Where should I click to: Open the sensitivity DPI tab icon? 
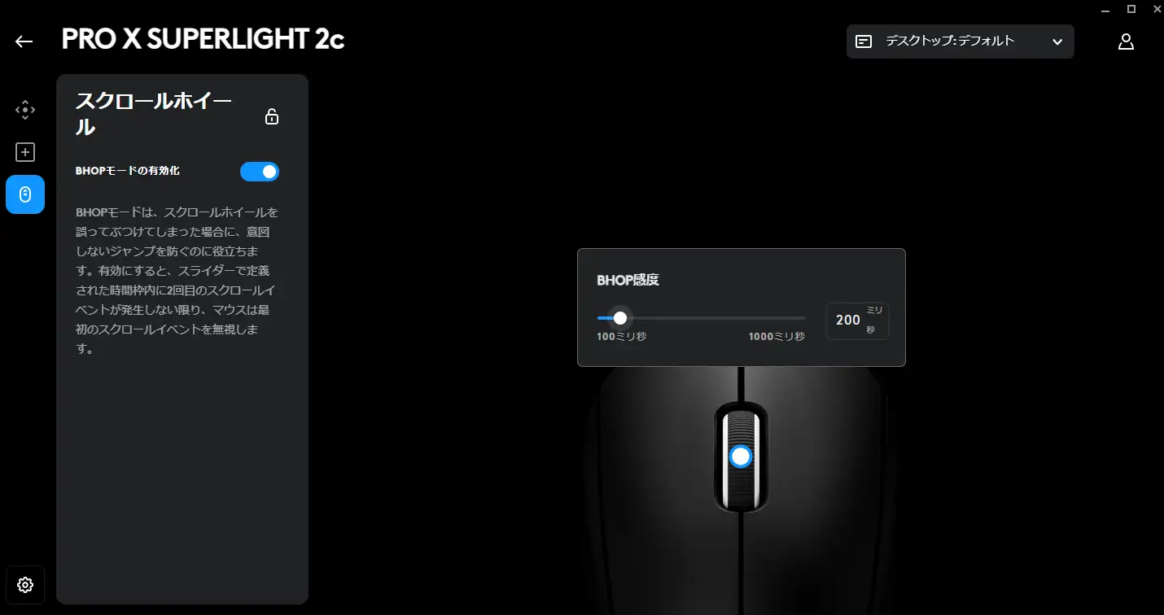tap(25, 109)
